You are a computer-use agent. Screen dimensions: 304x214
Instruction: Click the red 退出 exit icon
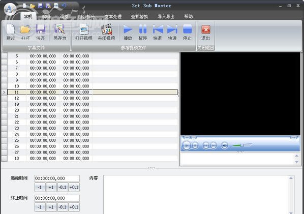tap(205, 32)
